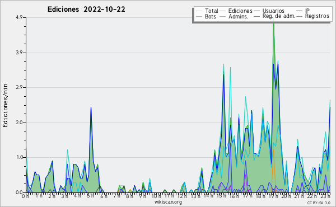
Task: Click the 1.0 y-axis value
Action: pyautogui.click(x=19, y=158)
